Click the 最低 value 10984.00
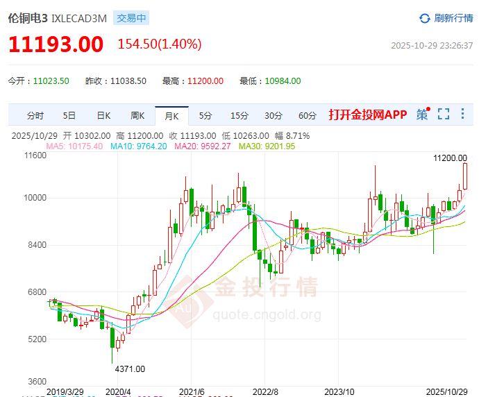 [x=283, y=81]
